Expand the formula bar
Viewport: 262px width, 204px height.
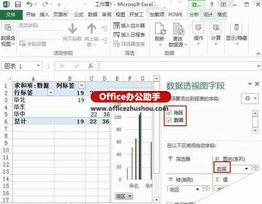click(x=259, y=66)
